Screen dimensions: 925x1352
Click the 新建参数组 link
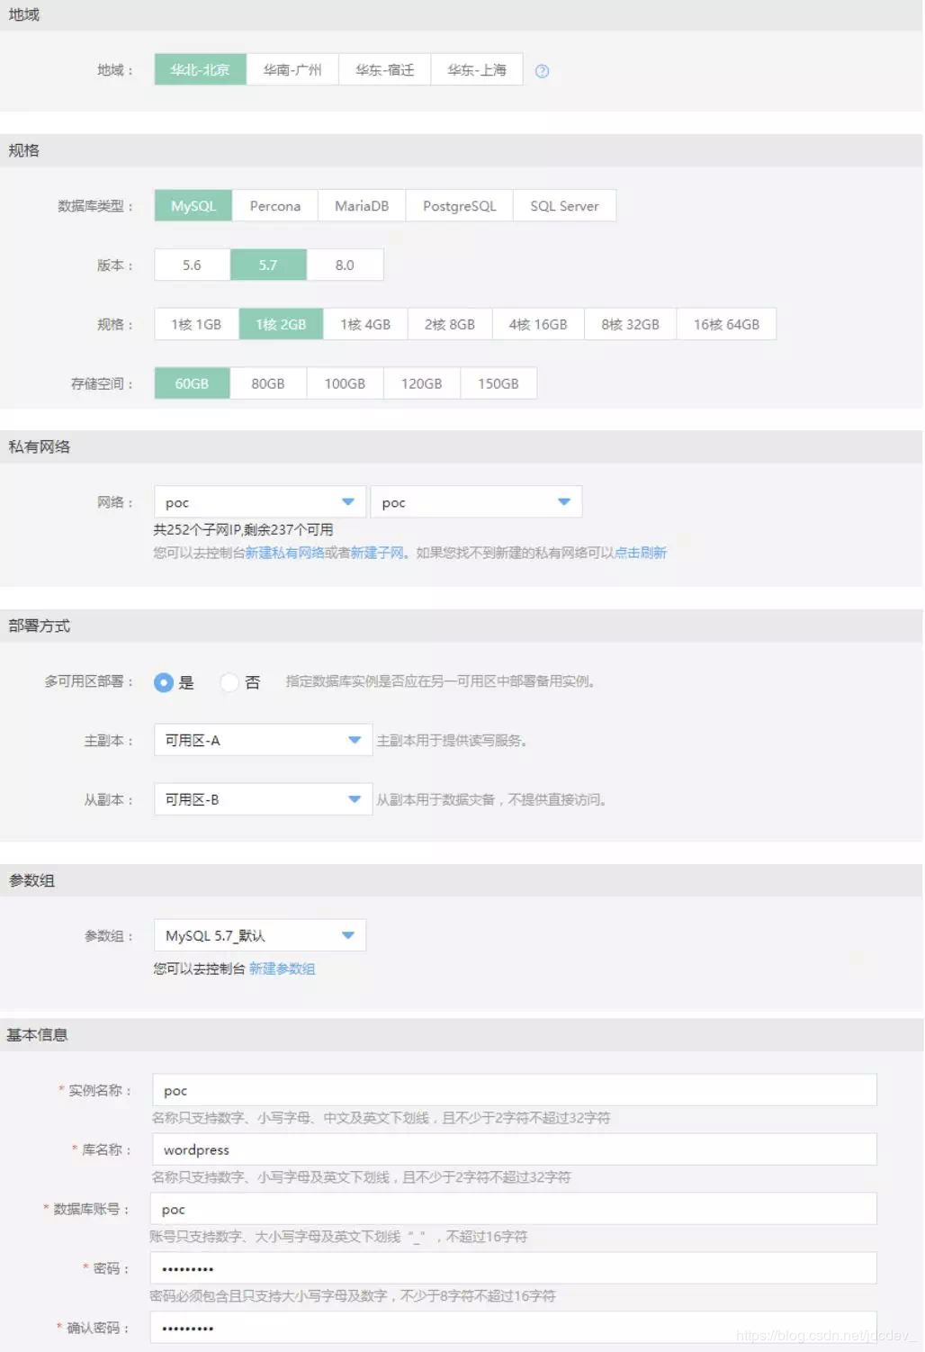click(282, 969)
